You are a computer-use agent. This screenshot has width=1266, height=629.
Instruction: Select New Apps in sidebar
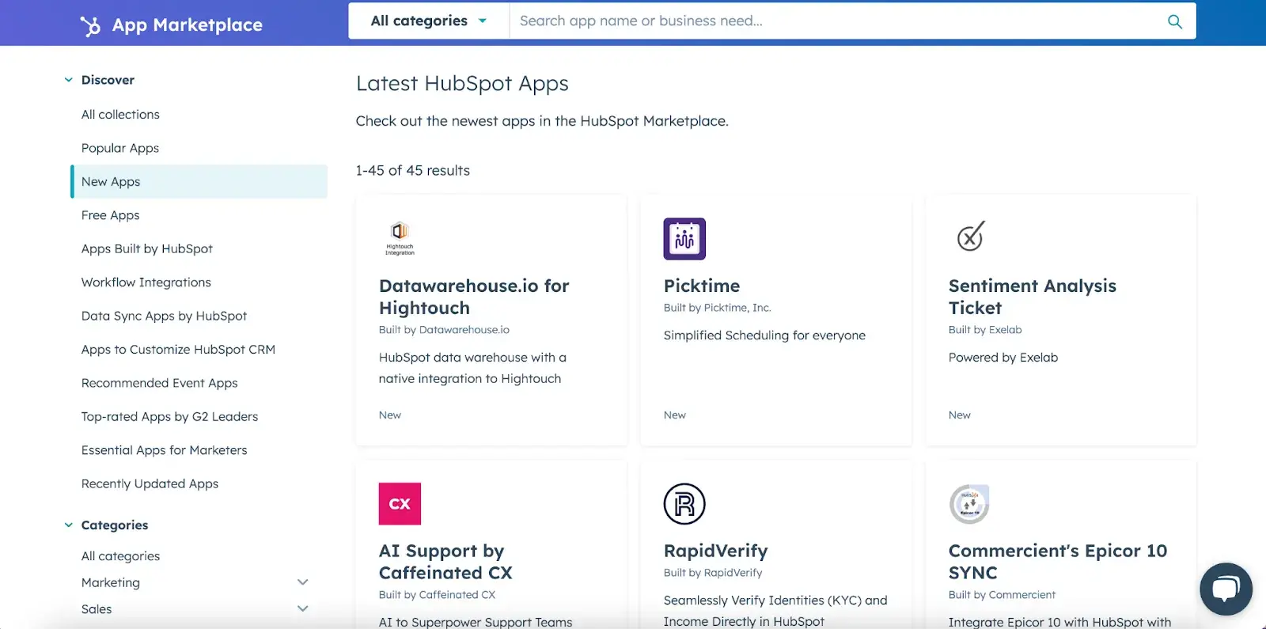(x=199, y=182)
